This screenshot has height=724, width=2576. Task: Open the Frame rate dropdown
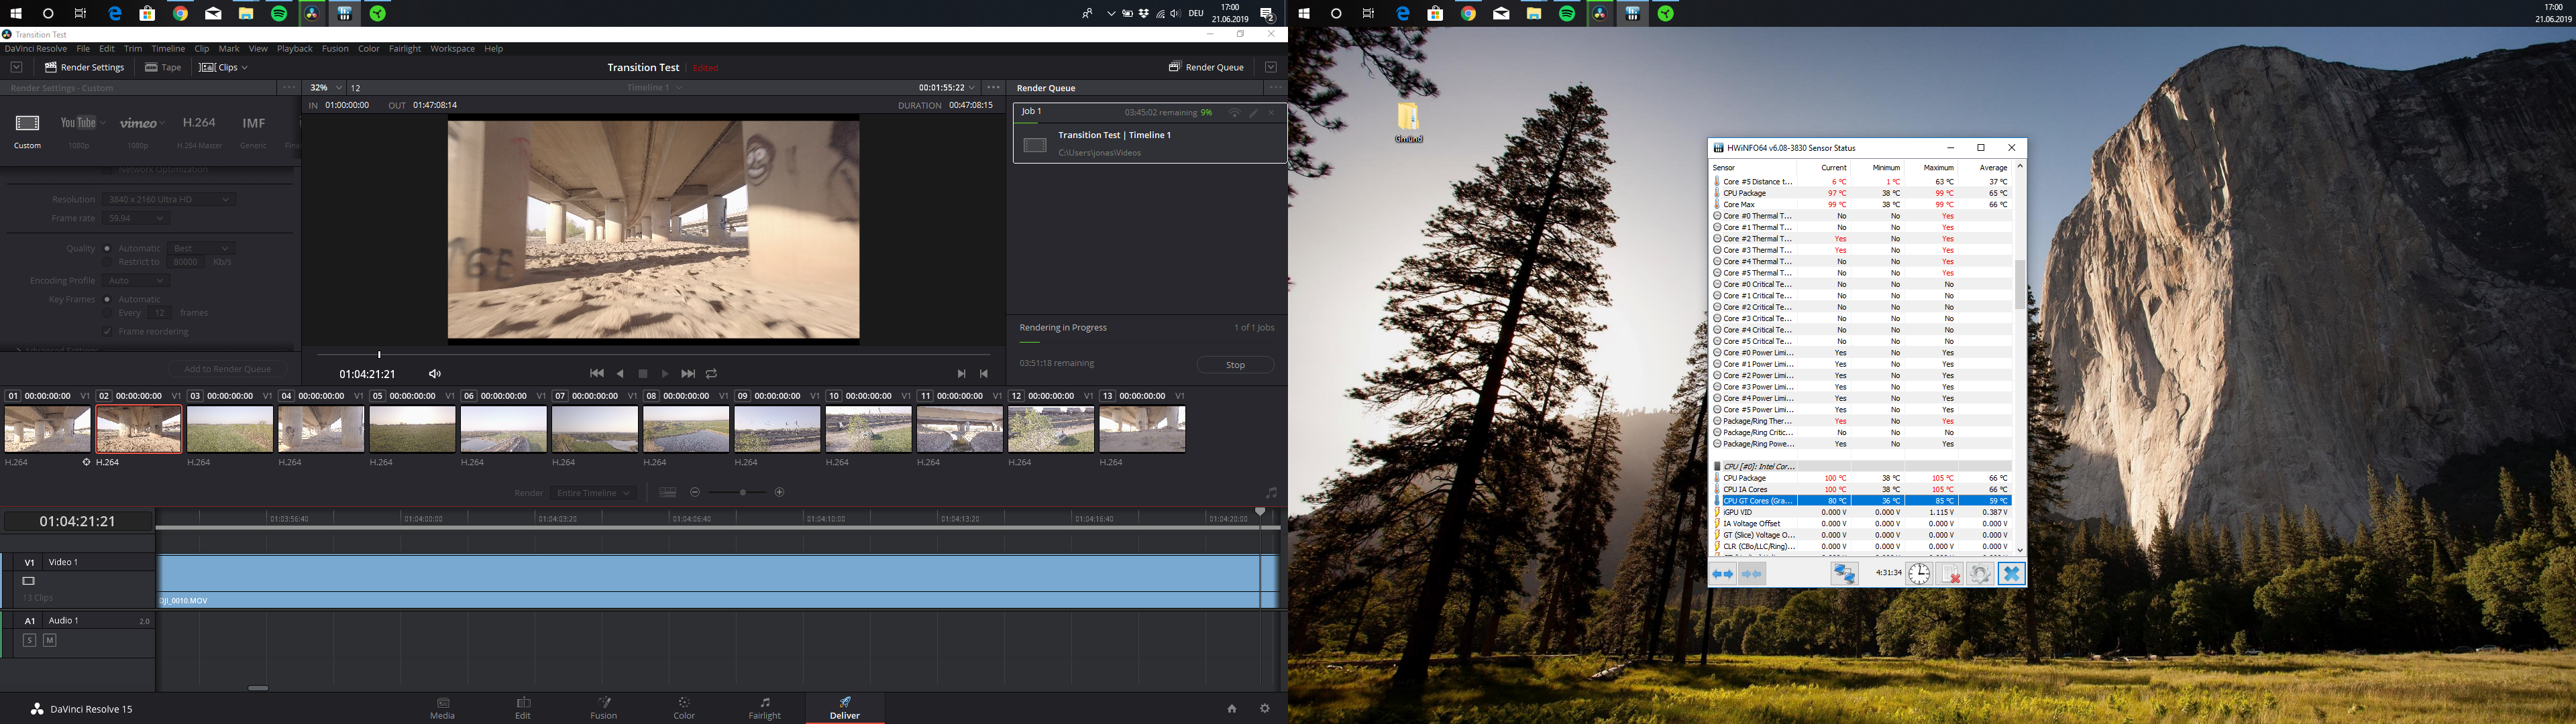(138, 218)
